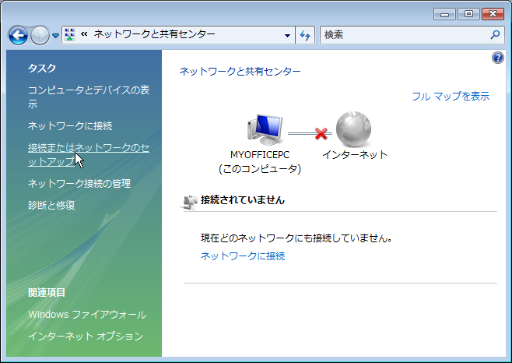The height and width of the screenshot is (363, 512).
Task: Click the 関連項目 sidebar heading
Action: 47,292
